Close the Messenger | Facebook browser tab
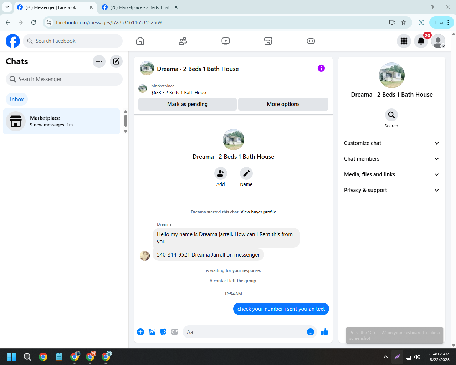456x365 pixels. coord(91,7)
